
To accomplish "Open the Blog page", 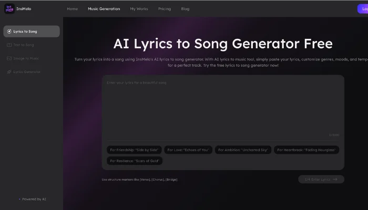I will pos(185,9).
